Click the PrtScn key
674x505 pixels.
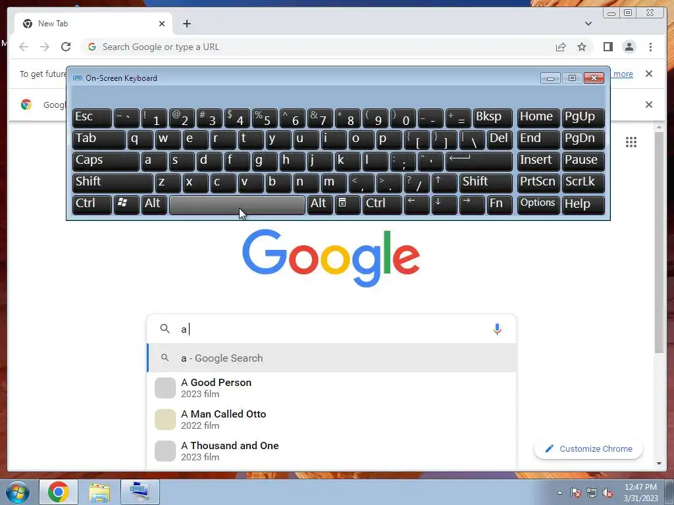tap(538, 183)
